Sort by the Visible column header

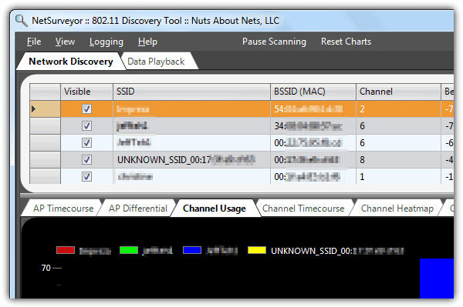86,92
